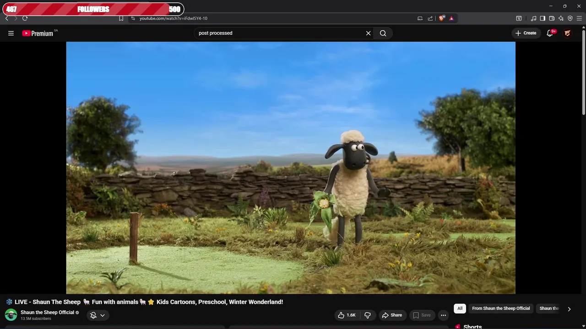Open subscription notification bell dropdown
The width and height of the screenshot is (586, 329).
coord(98,315)
